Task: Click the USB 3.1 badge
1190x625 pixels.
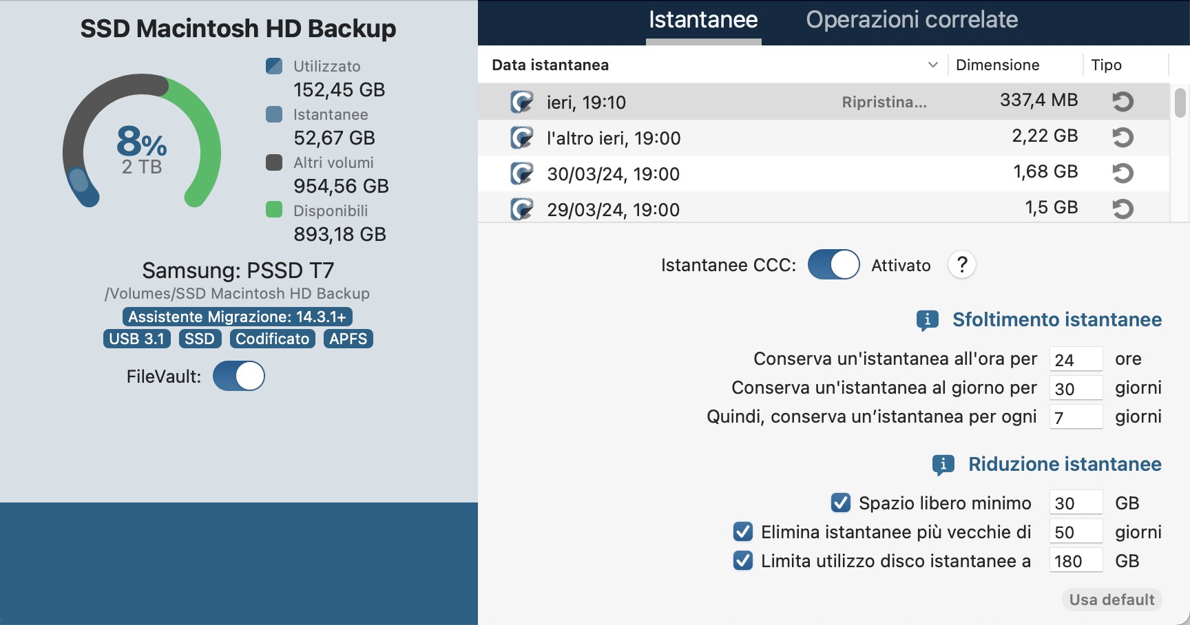Action: (x=137, y=339)
